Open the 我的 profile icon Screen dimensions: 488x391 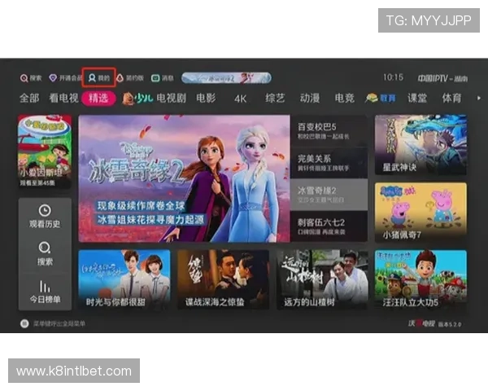coord(92,77)
